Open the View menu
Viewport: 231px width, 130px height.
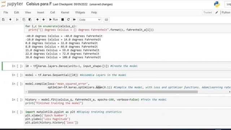[x=28, y=12]
